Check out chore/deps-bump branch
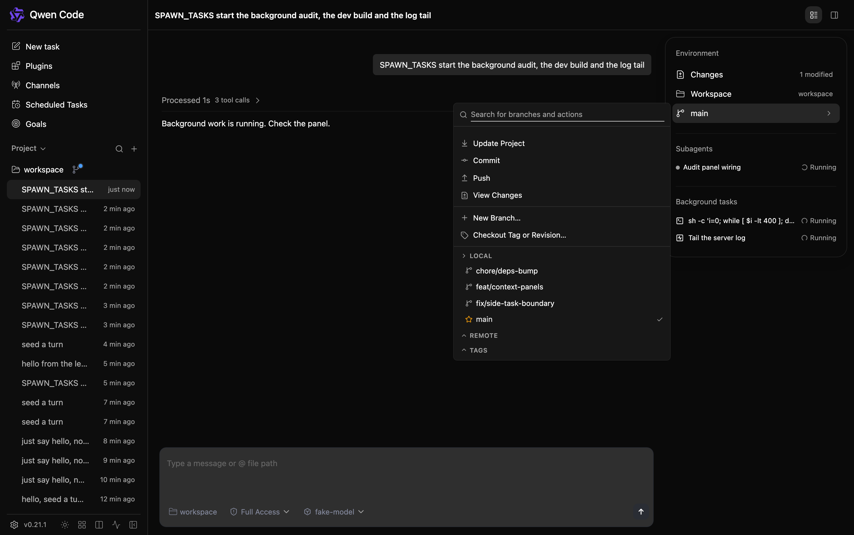This screenshot has height=535, width=854. click(562, 271)
